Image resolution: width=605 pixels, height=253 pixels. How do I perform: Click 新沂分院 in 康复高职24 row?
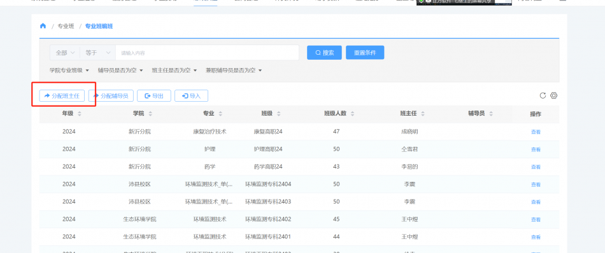[x=139, y=132]
